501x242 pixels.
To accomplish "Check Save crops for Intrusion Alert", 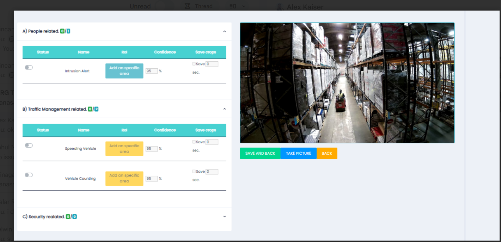I will point(194,64).
